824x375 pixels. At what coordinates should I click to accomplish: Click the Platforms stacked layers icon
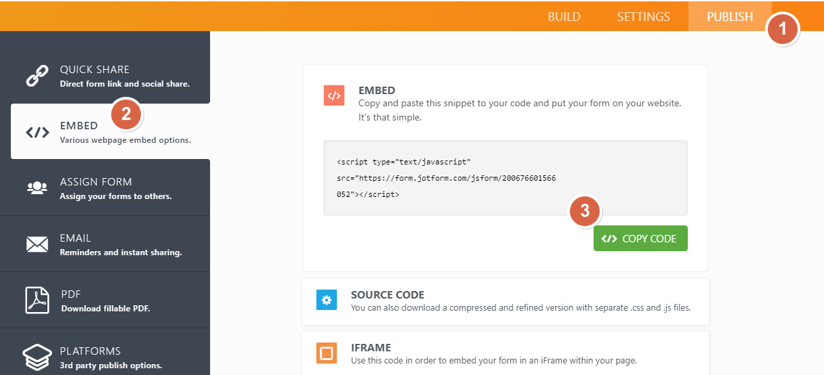coord(37,356)
